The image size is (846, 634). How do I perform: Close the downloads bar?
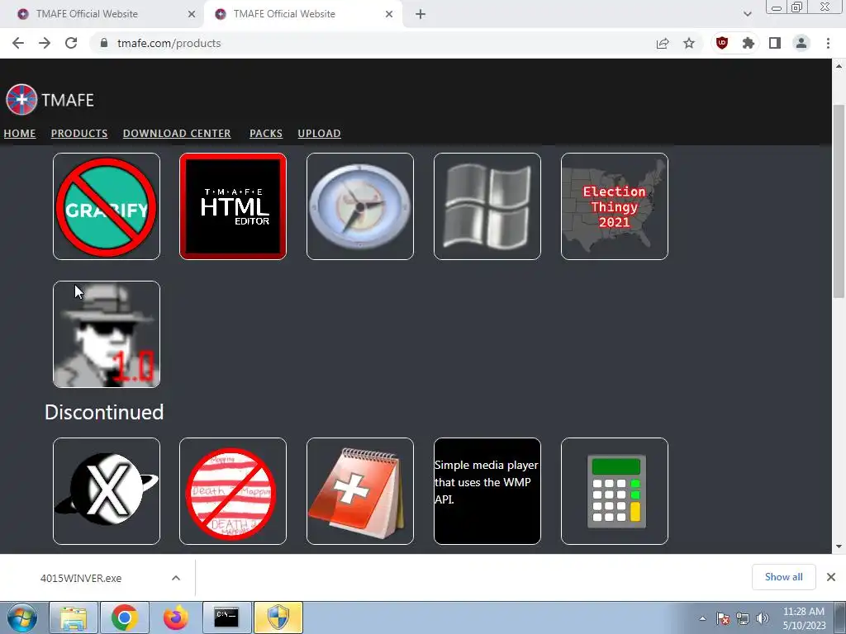coord(831,577)
